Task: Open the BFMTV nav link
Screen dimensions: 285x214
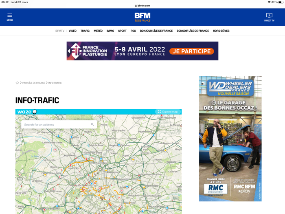Action: 60,31
